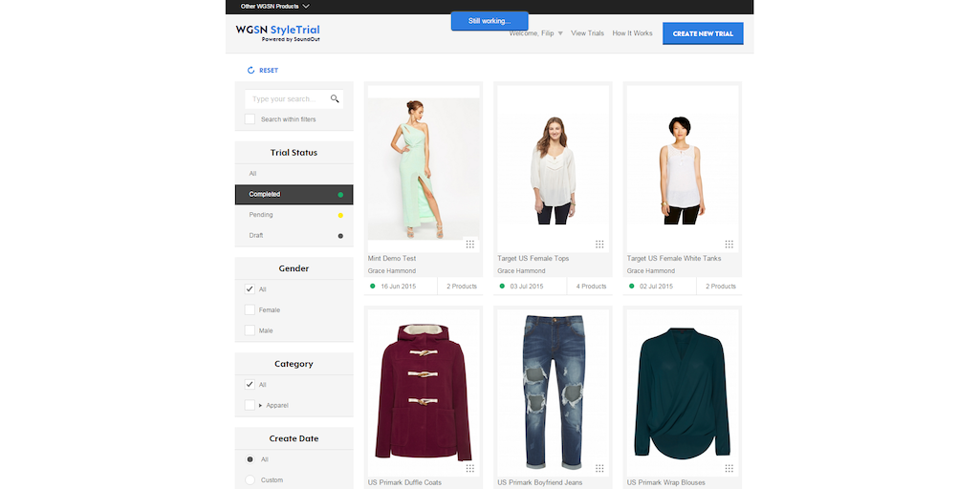Select All in Trial Status filter

[294, 174]
